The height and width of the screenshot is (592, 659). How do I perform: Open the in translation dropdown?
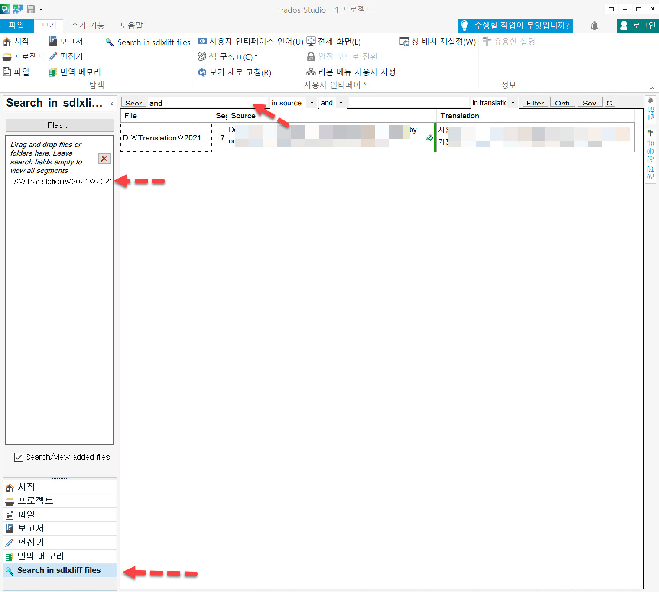tap(513, 103)
